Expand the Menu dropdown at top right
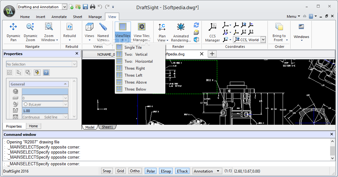This screenshot has height=177, width=338. pos(293,16)
